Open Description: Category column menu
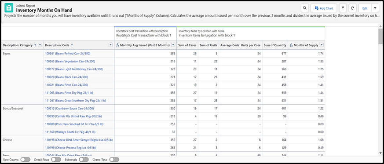 (x=40, y=45)
